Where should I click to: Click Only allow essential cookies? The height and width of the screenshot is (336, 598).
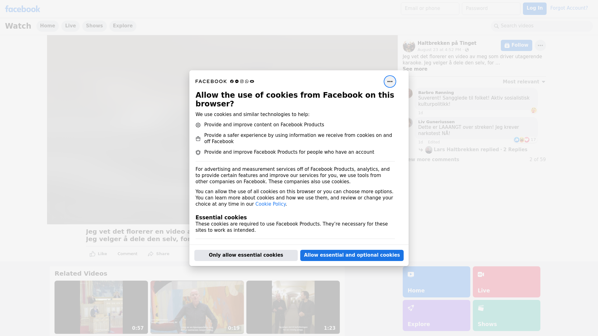[x=246, y=255]
